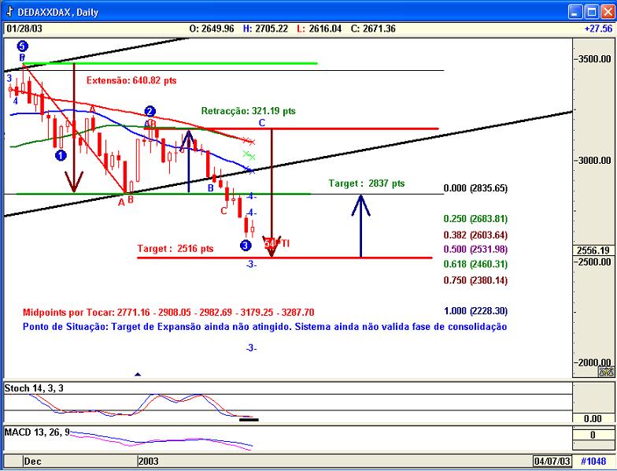Click Fibonacci level 0.250 (2683.81)
The height and width of the screenshot is (471, 617).
click(475, 219)
